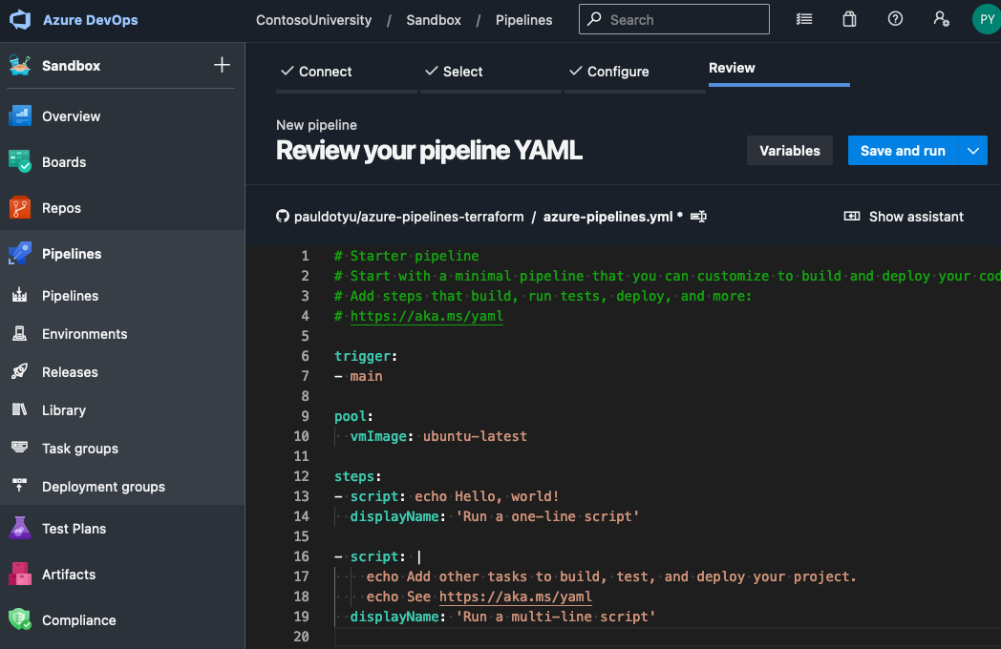Select Environments in the Pipelines menu
1001x649 pixels.
(x=84, y=334)
